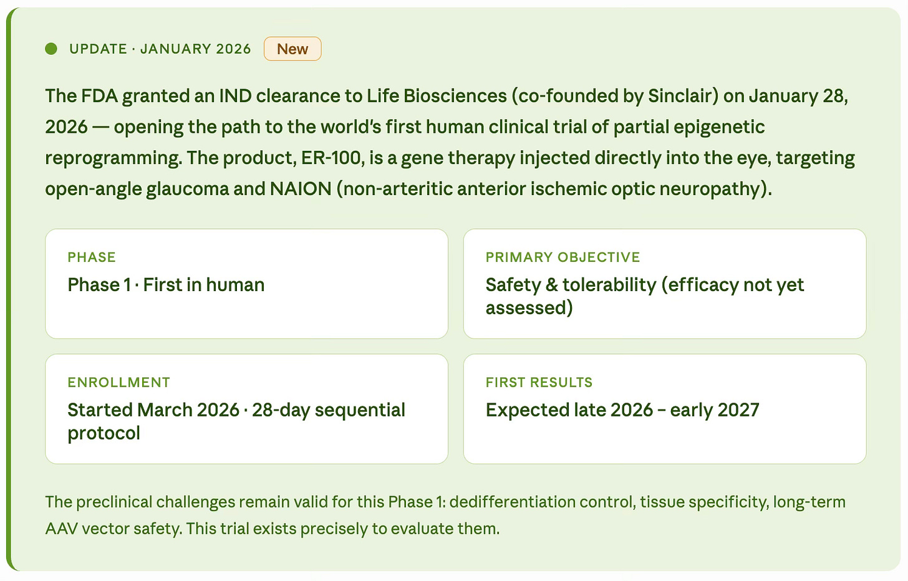Click the NAION abbreviation in the paragraph
This screenshot has width=908, height=581.
pyautogui.click(x=300, y=188)
